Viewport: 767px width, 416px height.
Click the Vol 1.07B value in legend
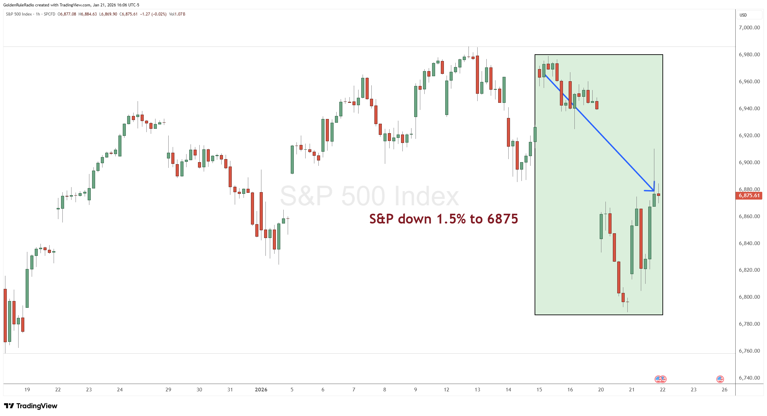177,14
